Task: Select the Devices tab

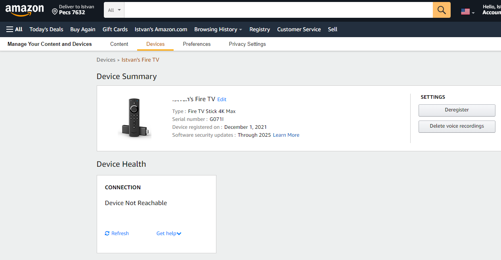Action: point(155,44)
